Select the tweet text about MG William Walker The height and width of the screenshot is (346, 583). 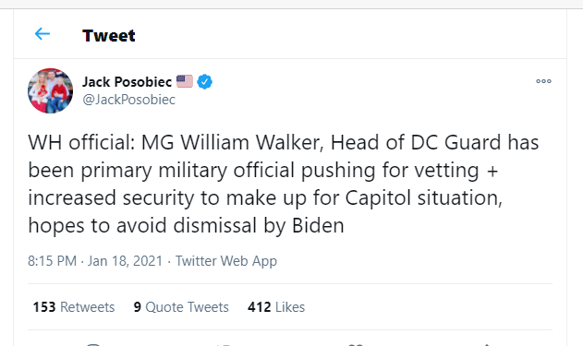click(284, 184)
